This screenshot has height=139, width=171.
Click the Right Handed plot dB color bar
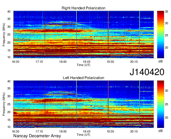[160, 34]
